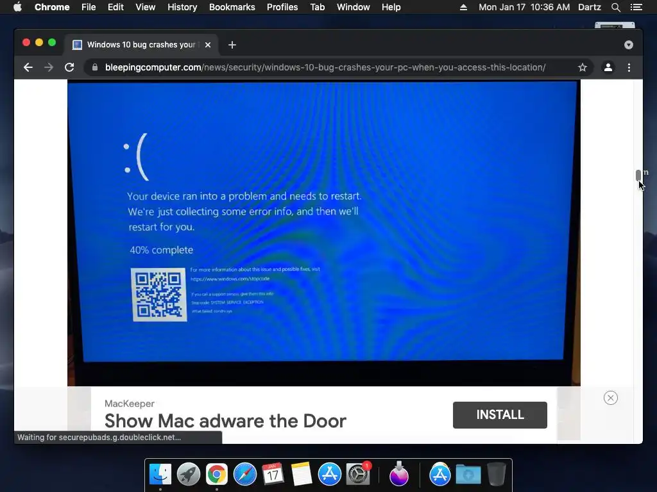This screenshot has height=492, width=657.
Task: Go back to the previous page
Action: (28, 67)
